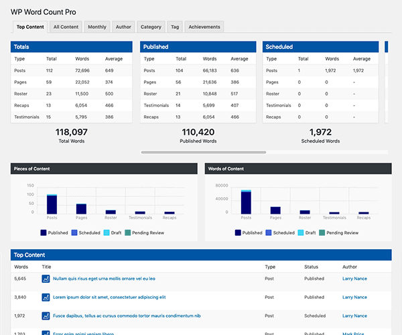Open stats icon for Nullam quis risus post

[46, 279]
